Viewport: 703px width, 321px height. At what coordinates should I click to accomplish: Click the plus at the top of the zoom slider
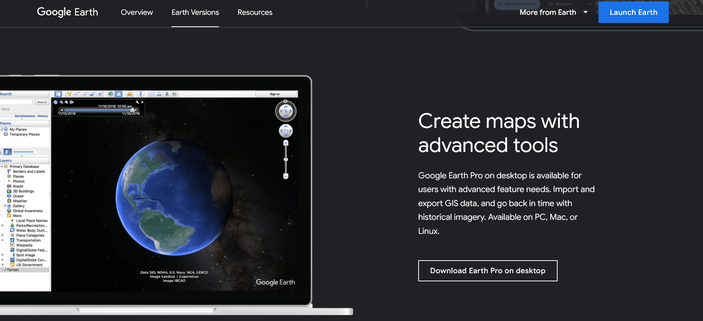coord(286,143)
